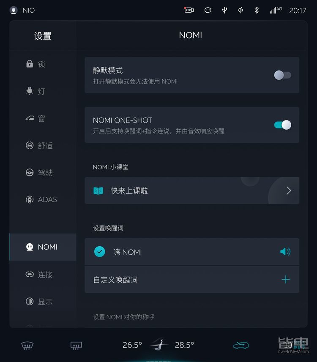This screenshot has width=317, height=362.
Task: Tap the dashcam REC status icon
Action: point(189,10)
